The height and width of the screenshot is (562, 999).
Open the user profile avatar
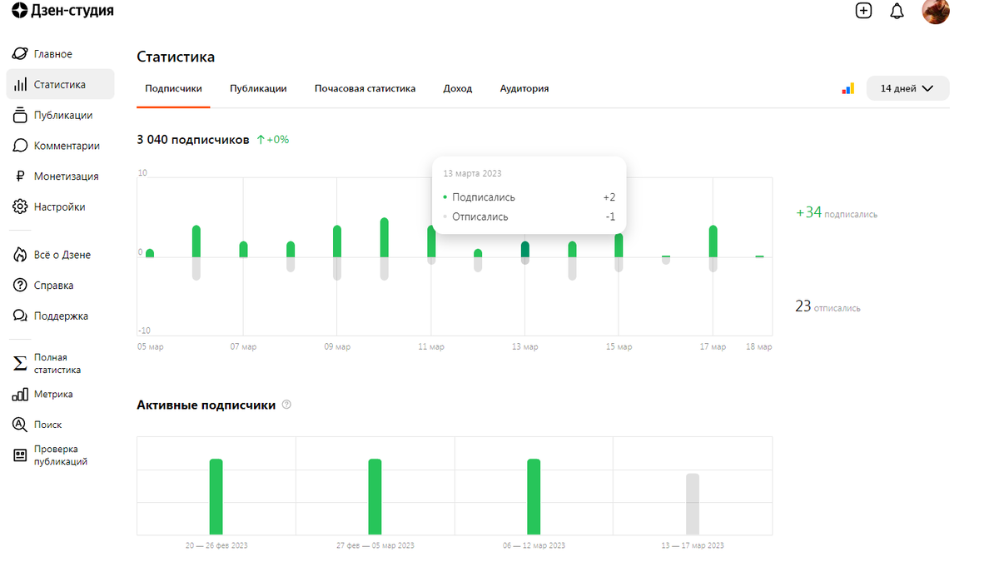point(936,11)
